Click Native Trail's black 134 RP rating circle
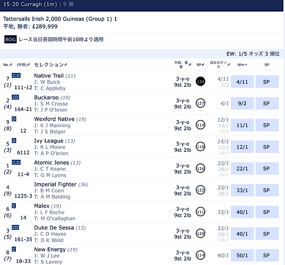Screen dimensions: 285x265 (x=200, y=82)
